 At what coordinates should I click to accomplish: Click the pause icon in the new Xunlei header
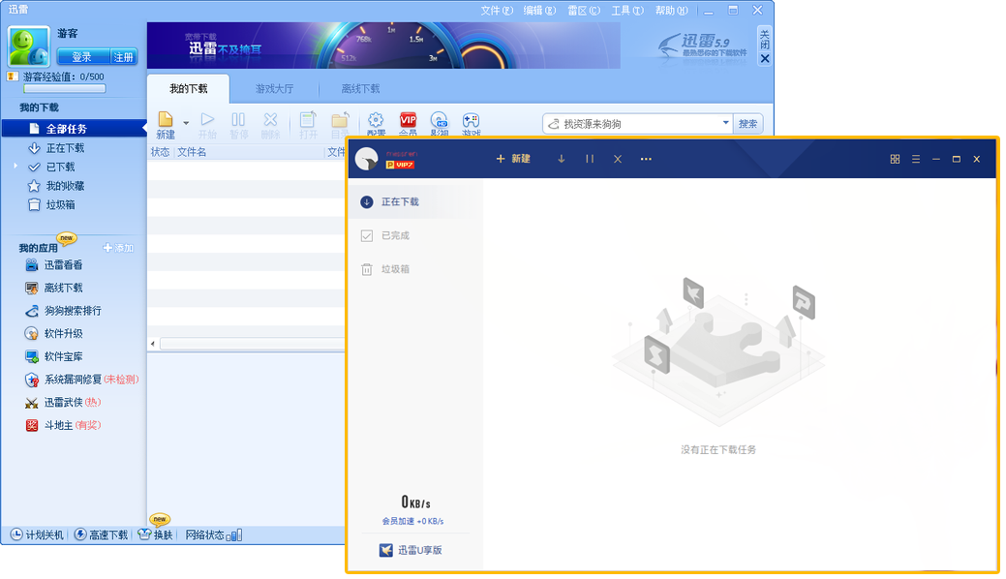(x=590, y=159)
